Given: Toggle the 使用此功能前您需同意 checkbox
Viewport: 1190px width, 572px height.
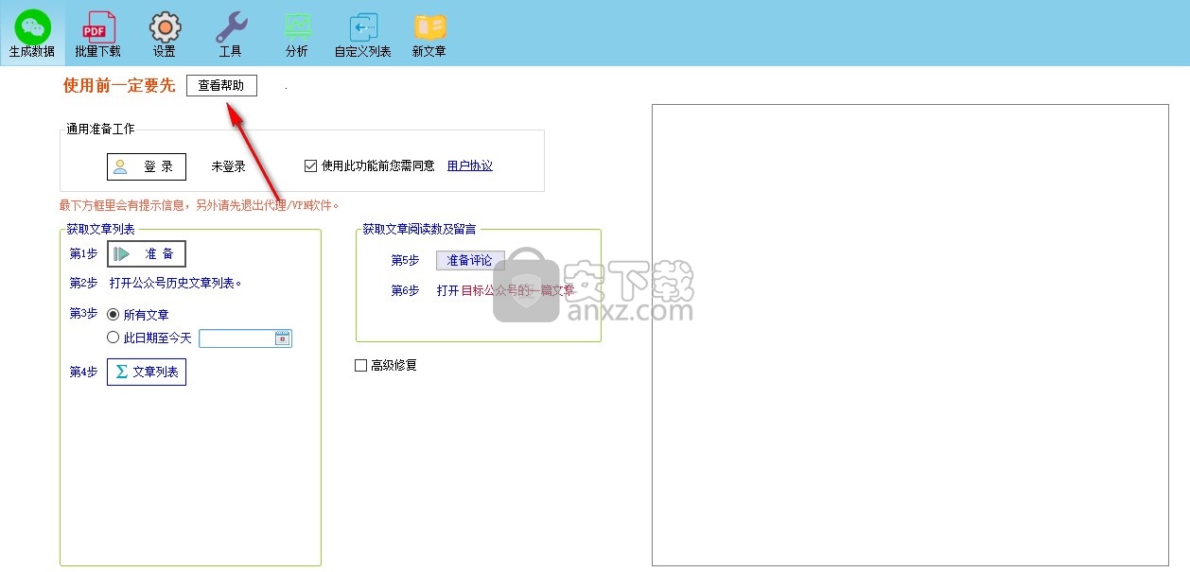Looking at the screenshot, I should click(310, 166).
